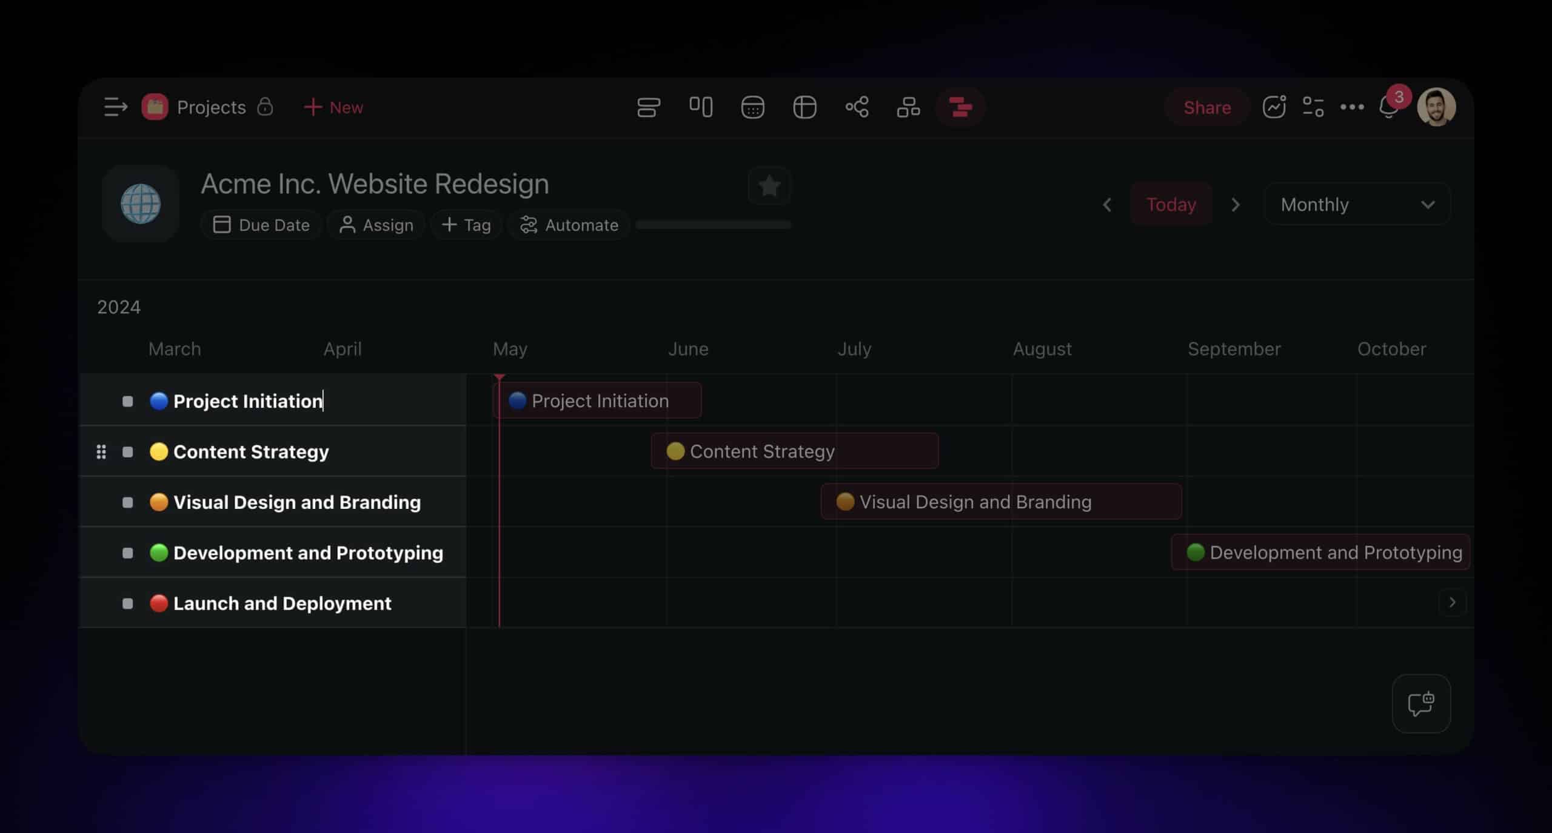Switch to kanban board view icon
The height and width of the screenshot is (833, 1552).
[700, 107]
